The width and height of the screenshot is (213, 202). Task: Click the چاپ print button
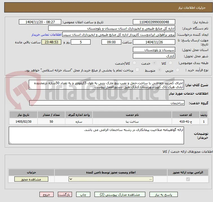click(x=83, y=195)
